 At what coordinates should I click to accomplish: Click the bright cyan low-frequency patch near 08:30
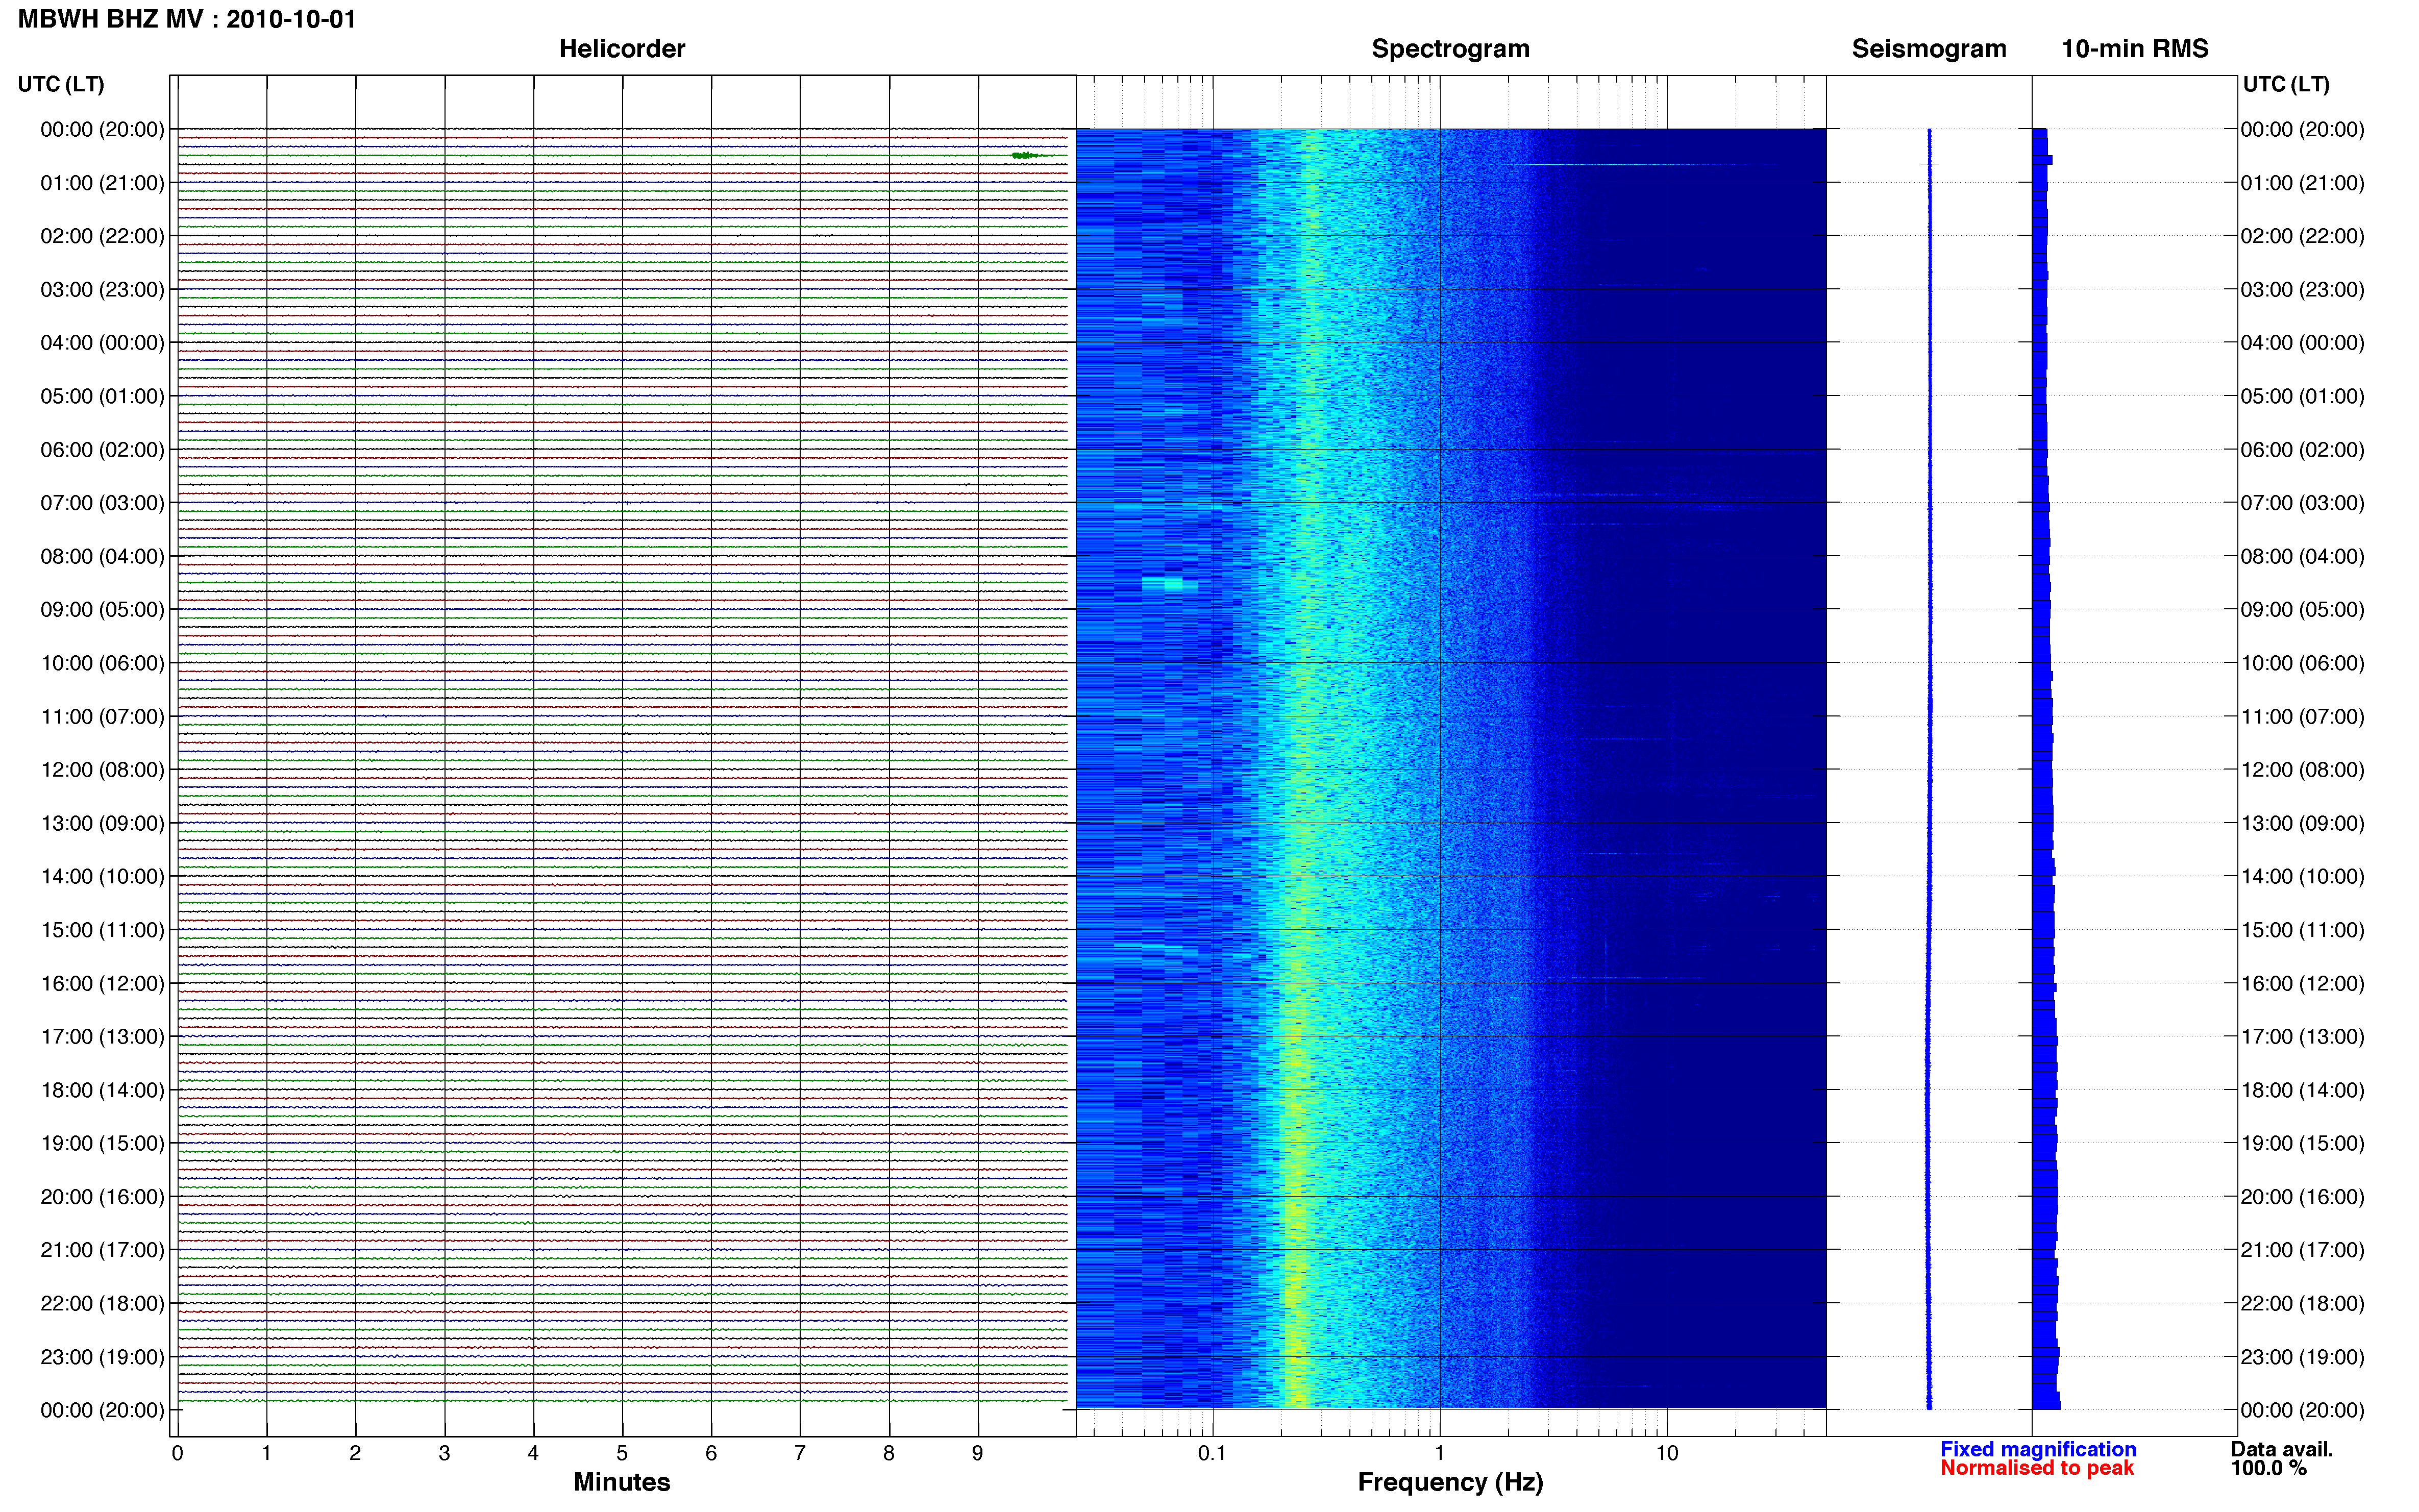point(1169,584)
